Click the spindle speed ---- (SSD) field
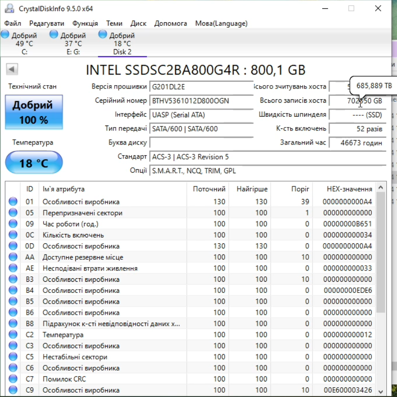The height and width of the screenshot is (397, 397). [x=358, y=115]
